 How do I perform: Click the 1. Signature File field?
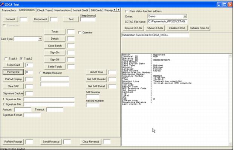pos(49,99)
